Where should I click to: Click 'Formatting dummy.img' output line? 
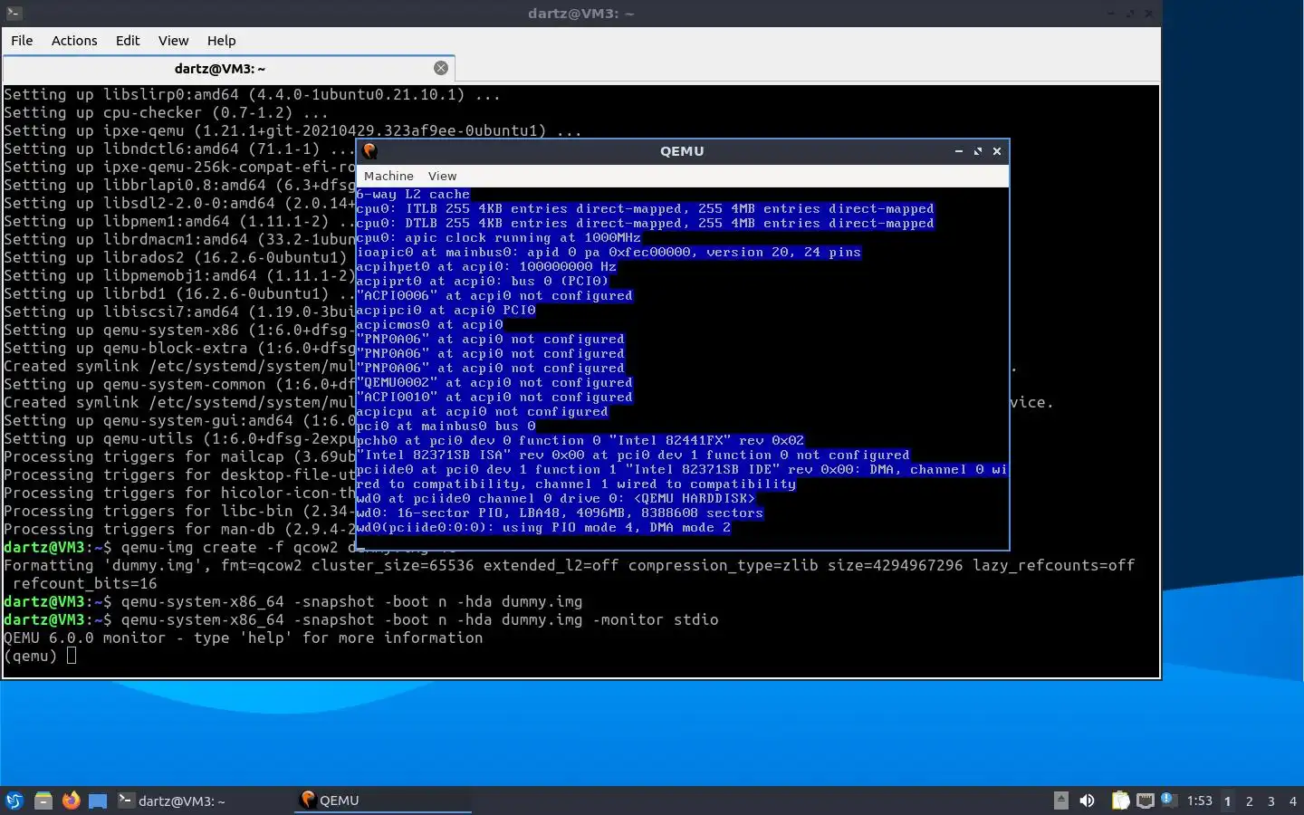point(569,565)
